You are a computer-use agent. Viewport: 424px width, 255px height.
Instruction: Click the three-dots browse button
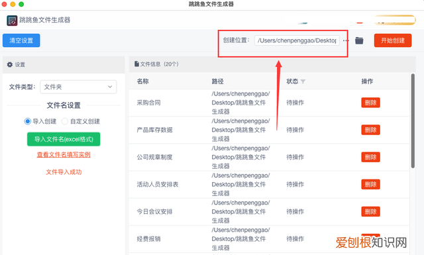346,40
